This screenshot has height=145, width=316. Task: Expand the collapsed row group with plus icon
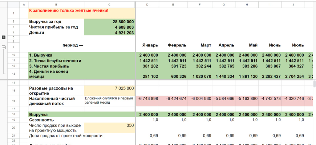click(4, 37)
